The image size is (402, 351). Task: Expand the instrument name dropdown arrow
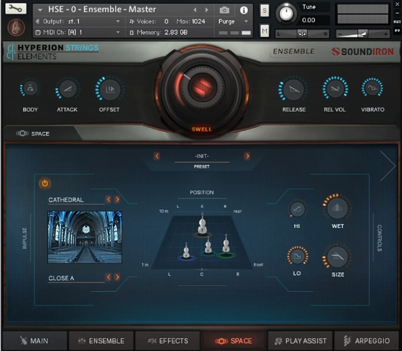[x=40, y=10]
